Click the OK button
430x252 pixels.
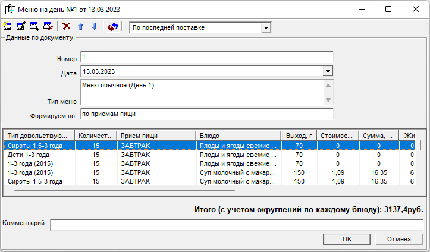coord(347,239)
